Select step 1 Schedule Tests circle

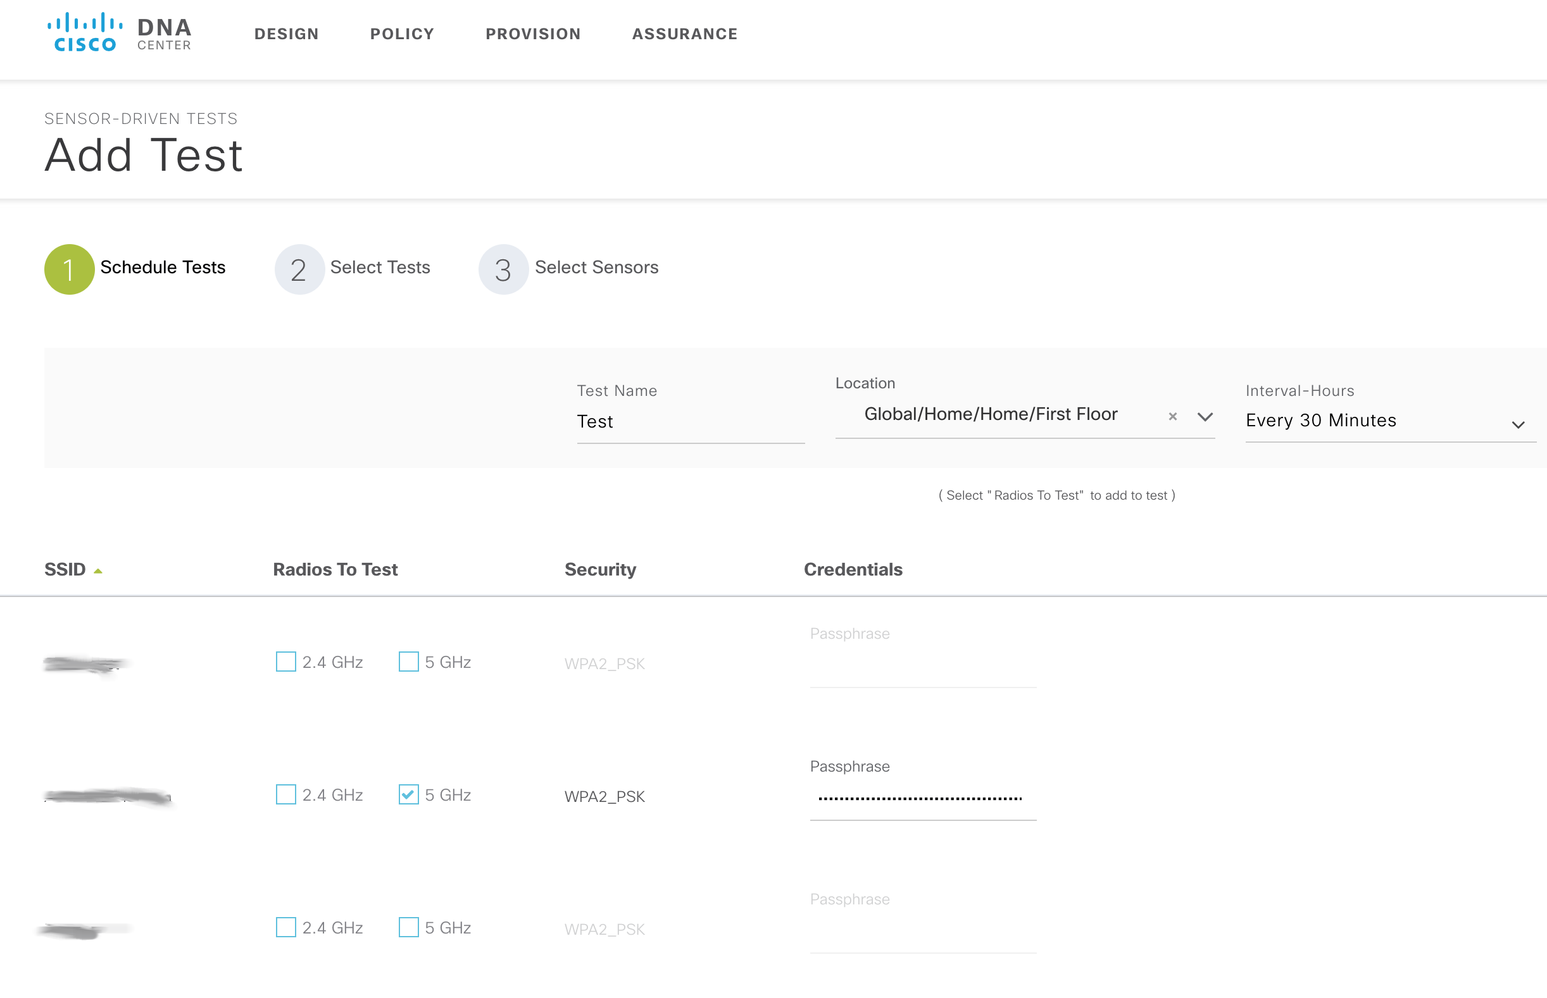(70, 269)
